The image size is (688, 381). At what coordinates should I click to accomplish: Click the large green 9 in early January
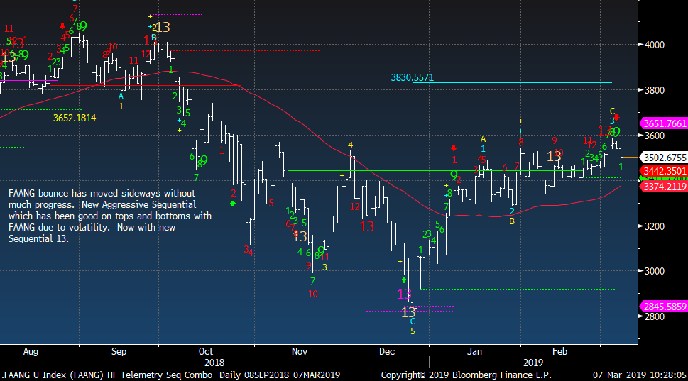(x=454, y=175)
